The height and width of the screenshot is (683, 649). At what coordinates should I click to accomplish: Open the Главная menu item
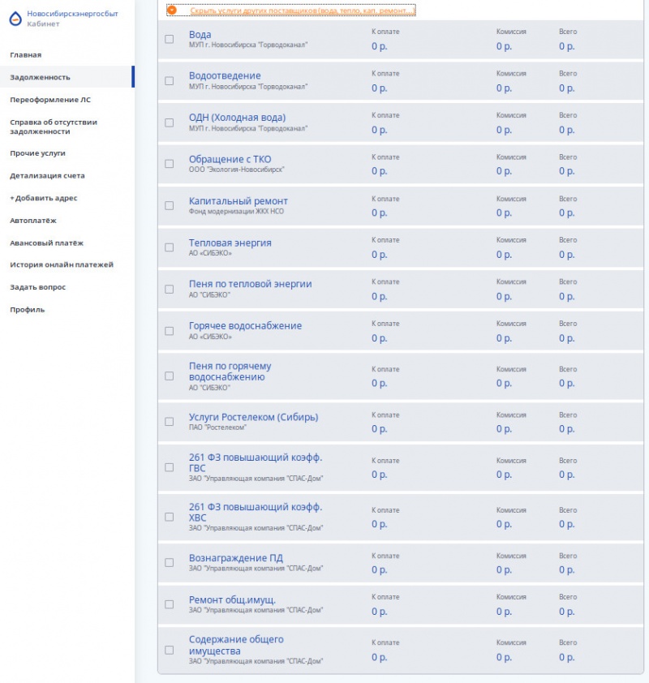(x=26, y=55)
